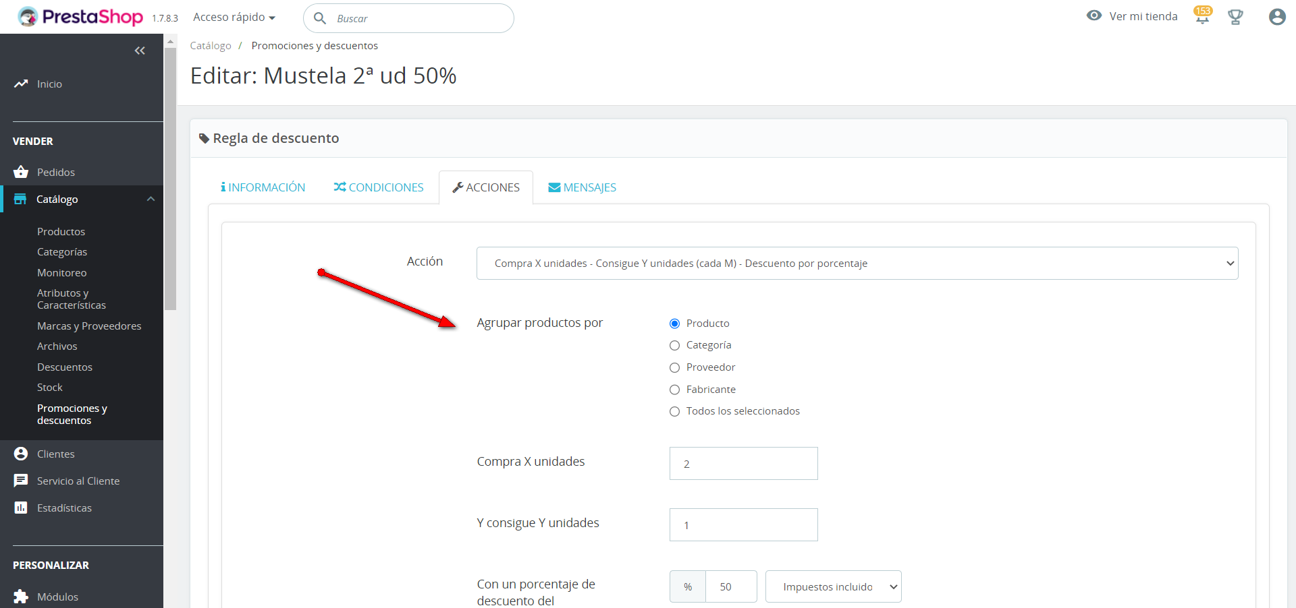Viewport: 1296px width, 608px height.
Task: Open Stock in the sidebar
Action: tap(50, 387)
